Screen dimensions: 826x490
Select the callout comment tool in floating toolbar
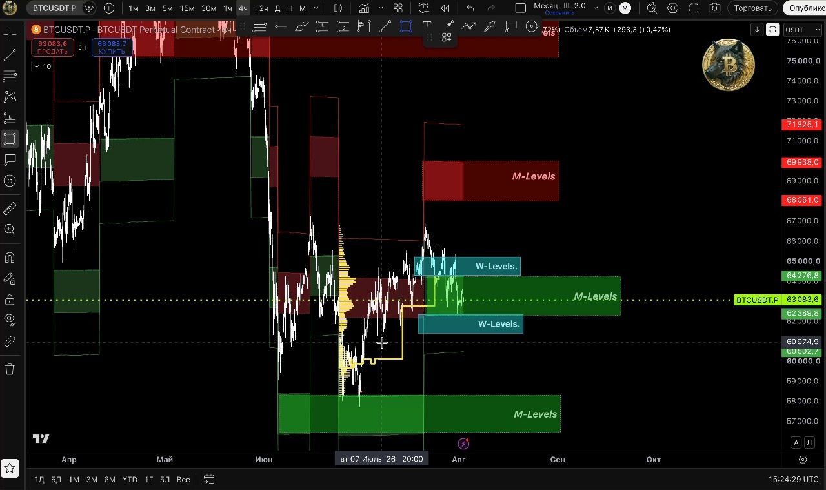pyautogui.click(x=511, y=26)
